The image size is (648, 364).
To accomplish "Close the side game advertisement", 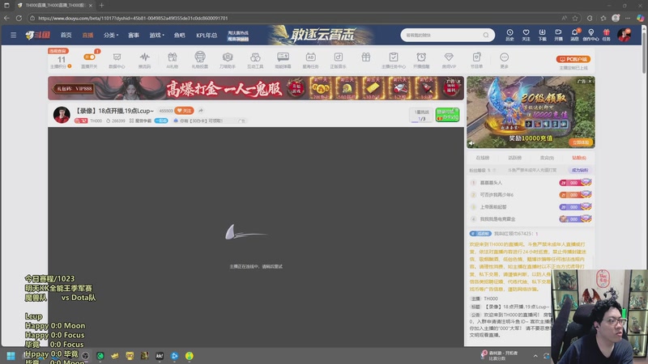I will (590, 82).
